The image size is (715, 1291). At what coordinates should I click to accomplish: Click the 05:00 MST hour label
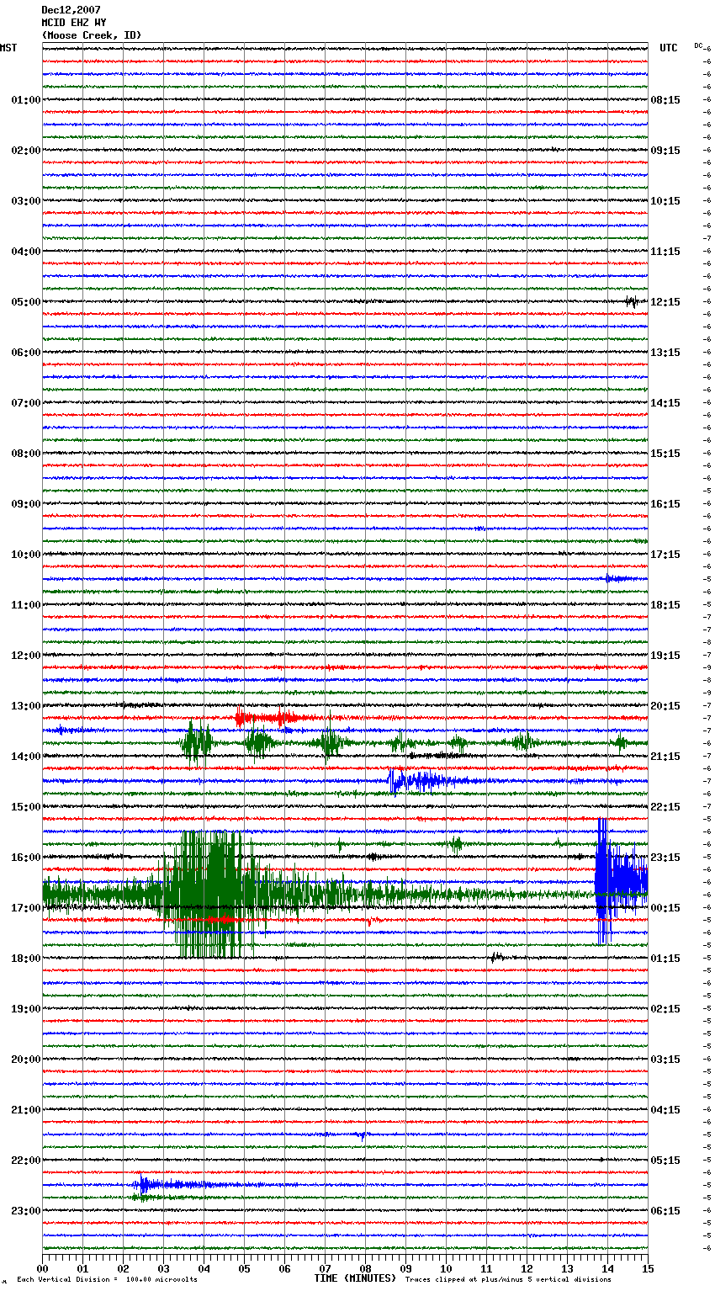pos(26,302)
